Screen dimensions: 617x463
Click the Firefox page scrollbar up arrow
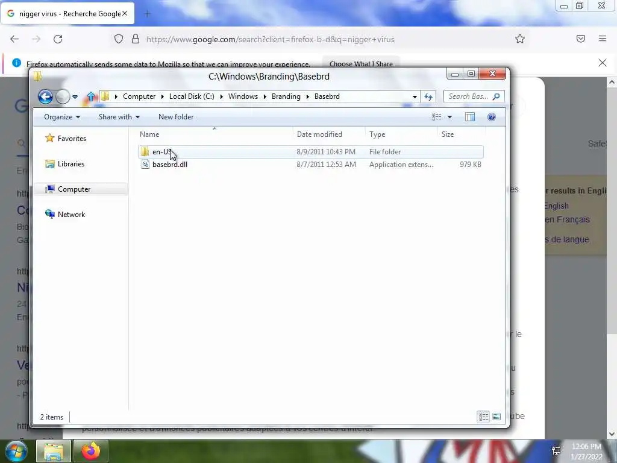click(x=612, y=82)
